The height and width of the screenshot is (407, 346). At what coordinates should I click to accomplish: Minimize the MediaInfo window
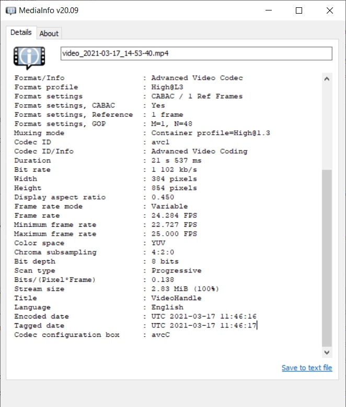click(x=269, y=10)
